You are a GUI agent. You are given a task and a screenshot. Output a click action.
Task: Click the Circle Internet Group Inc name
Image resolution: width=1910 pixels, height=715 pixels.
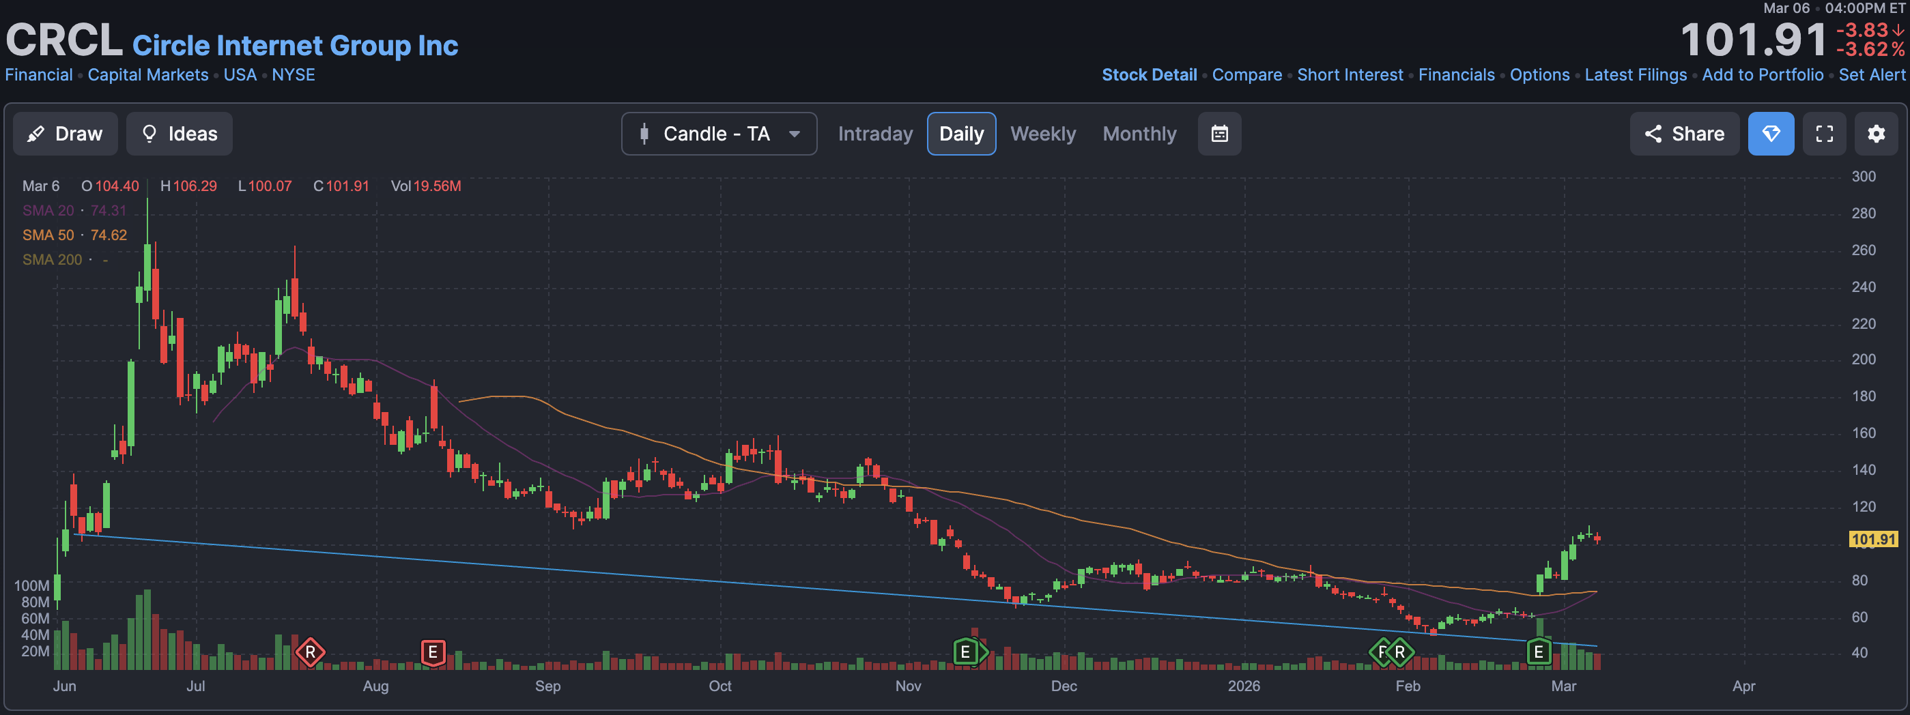[x=295, y=45]
